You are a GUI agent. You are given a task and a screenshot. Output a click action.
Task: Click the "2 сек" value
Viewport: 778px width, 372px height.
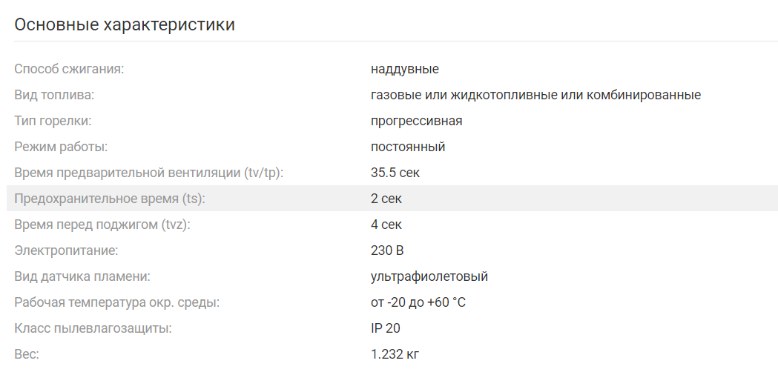pos(386,199)
